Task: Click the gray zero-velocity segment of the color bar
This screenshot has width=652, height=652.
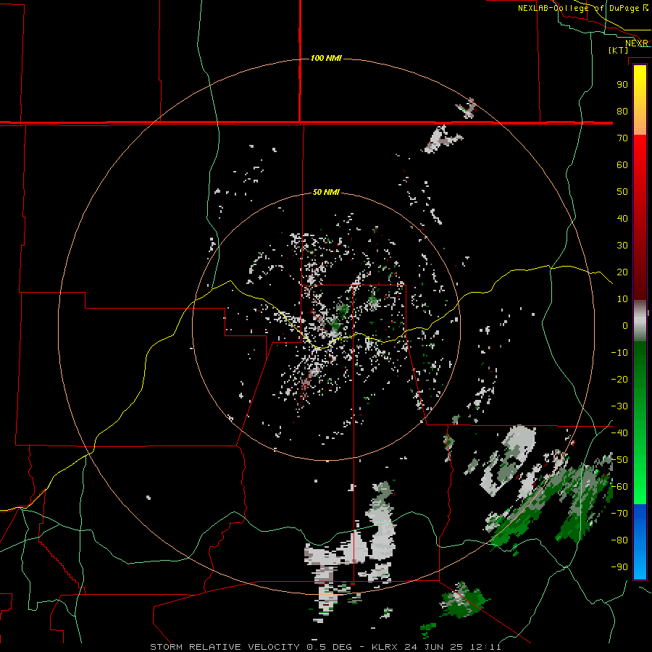Action: coord(640,320)
